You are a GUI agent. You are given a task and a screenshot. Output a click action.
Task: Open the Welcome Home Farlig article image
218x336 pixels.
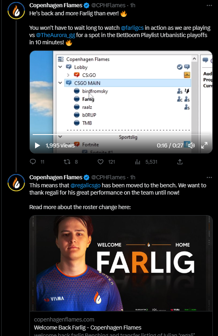(x=121, y=263)
